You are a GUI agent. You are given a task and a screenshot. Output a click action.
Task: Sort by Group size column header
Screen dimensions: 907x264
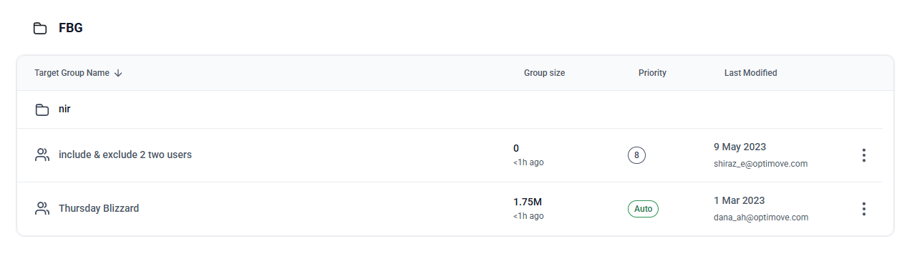pyautogui.click(x=544, y=73)
